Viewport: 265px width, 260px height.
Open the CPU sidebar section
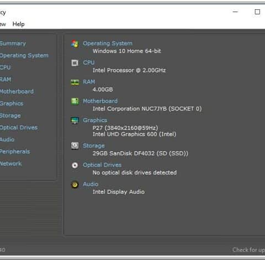point(6,67)
